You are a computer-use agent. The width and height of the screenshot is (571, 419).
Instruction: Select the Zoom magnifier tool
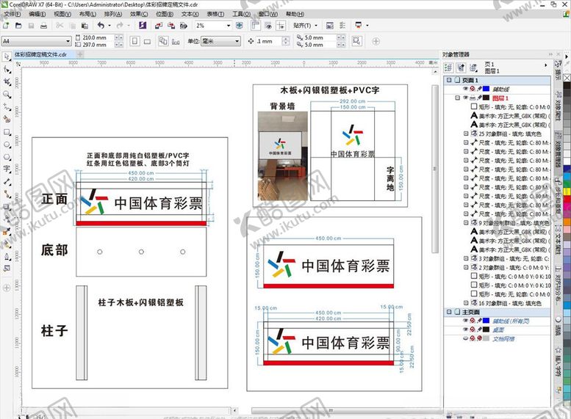click(x=7, y=94)
